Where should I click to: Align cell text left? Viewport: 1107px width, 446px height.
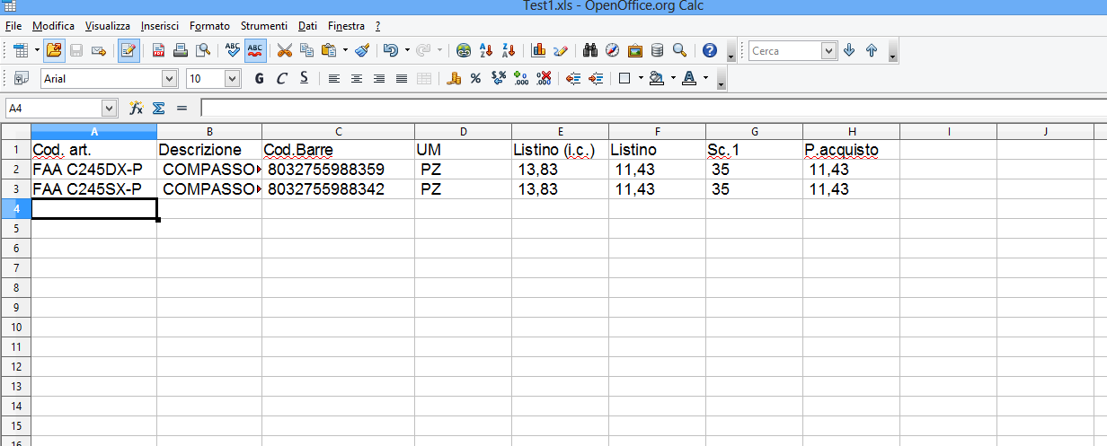(334, 79)
